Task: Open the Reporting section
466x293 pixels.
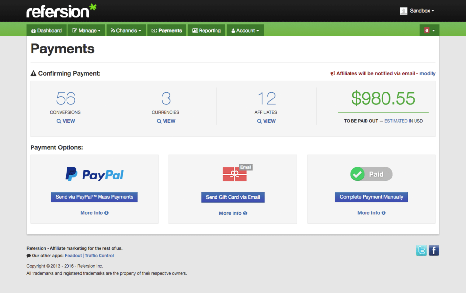Action: click(206, 30)
